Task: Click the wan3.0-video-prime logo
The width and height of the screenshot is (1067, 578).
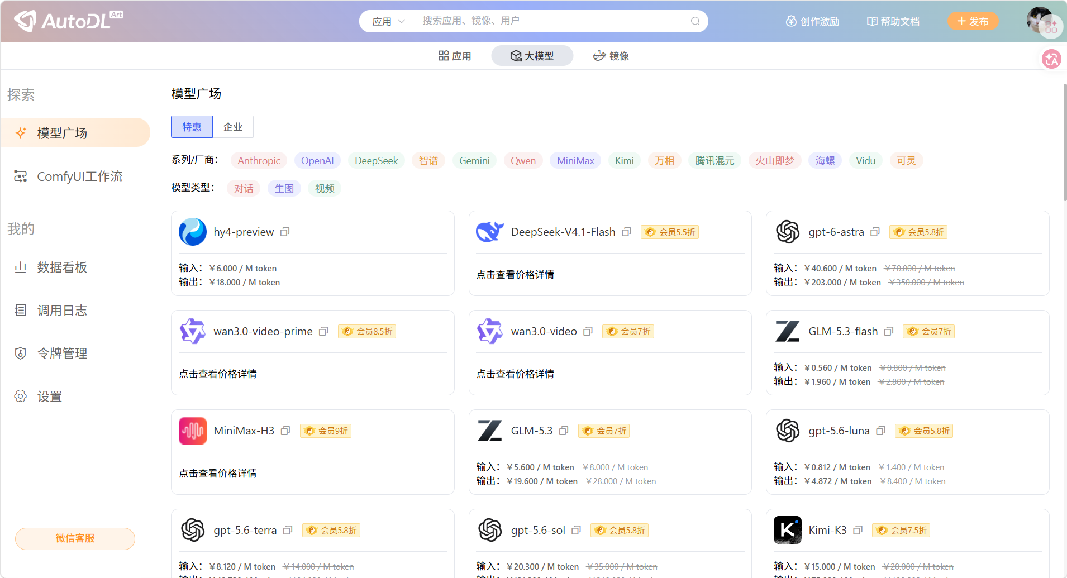Action: (x=193, y=331)
